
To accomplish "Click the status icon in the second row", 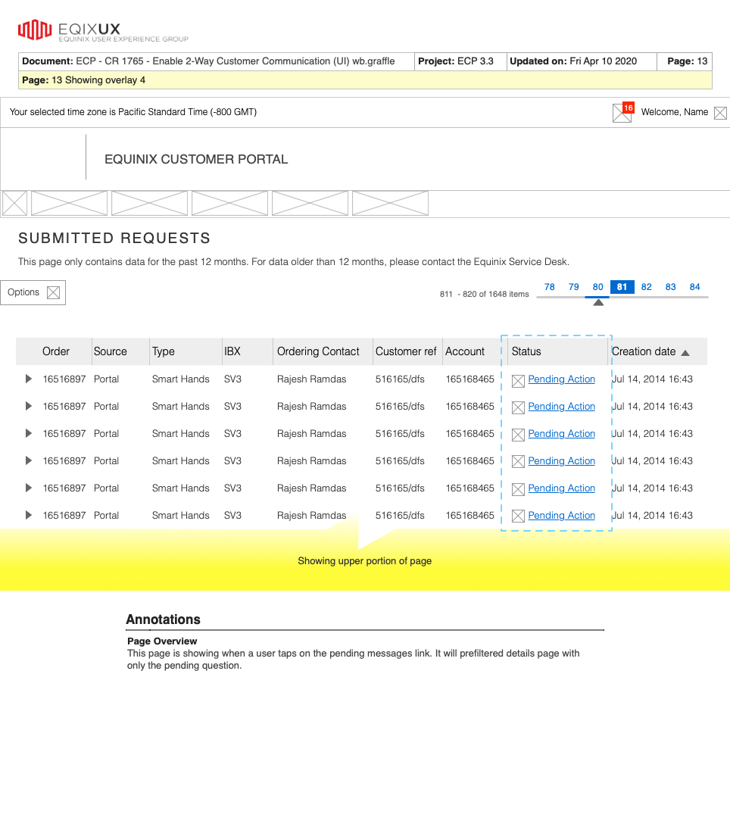I will (x=518, y=407).
